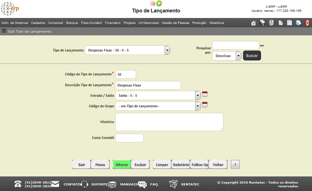The width and height of the screenshot is (312, 191).
Task: Click the x-erp logo
Action: [x=10, y=9]
